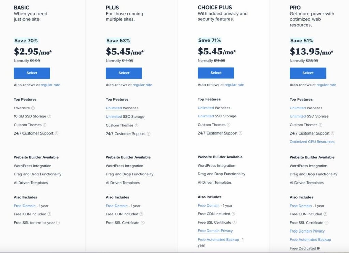Screen dimensions: 349x253
Task: Select the Pro plan
Action: 308,73
